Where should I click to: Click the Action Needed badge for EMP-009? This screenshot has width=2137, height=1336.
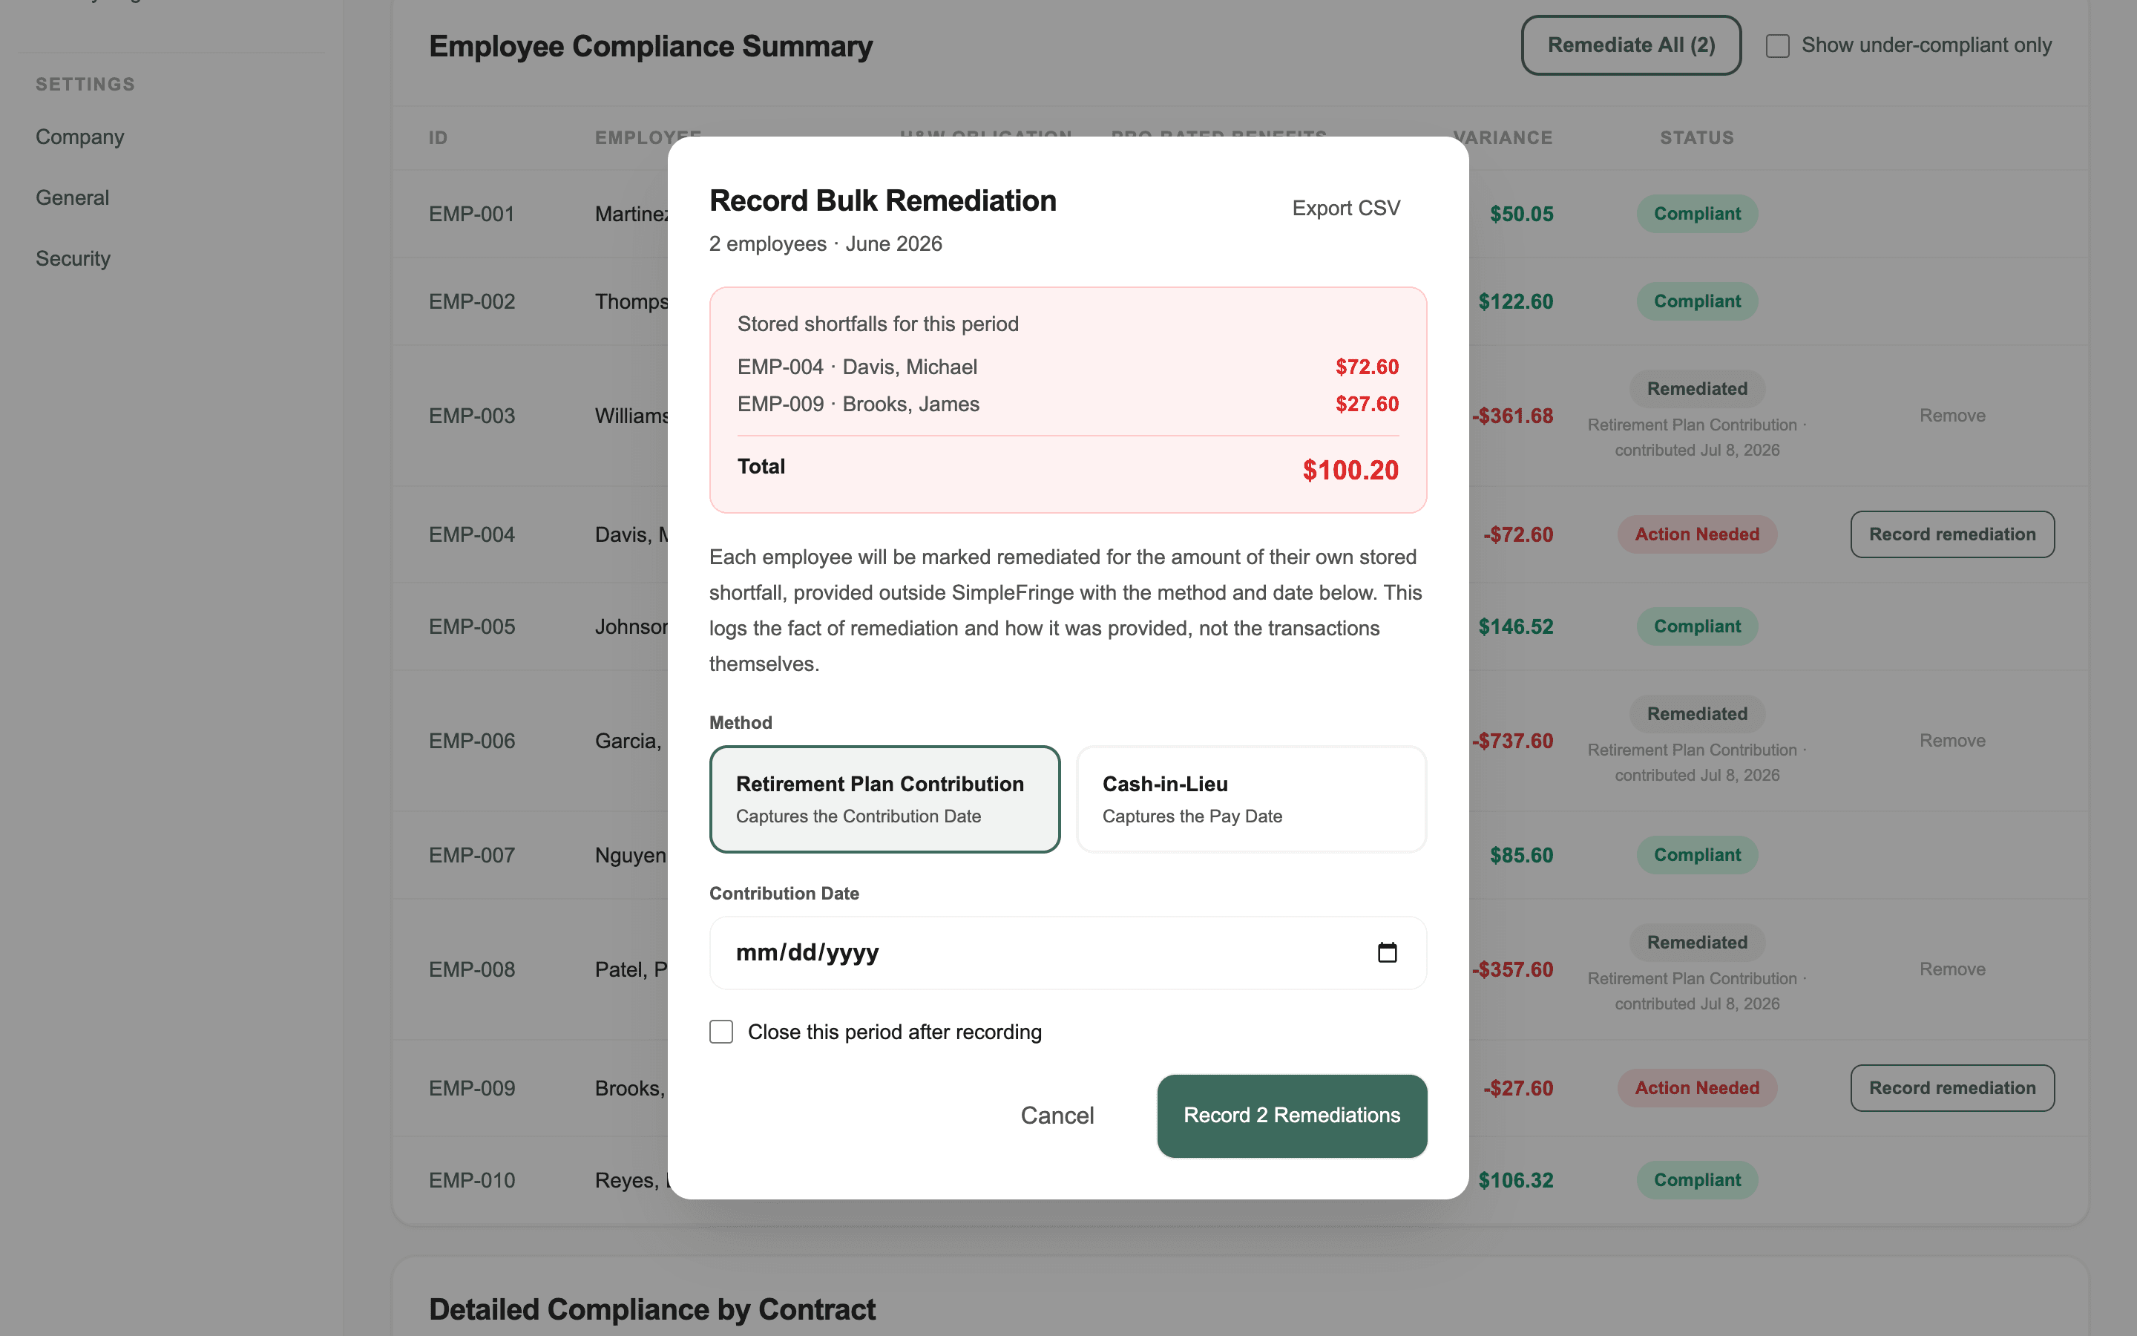(x=1696, y=1087)
